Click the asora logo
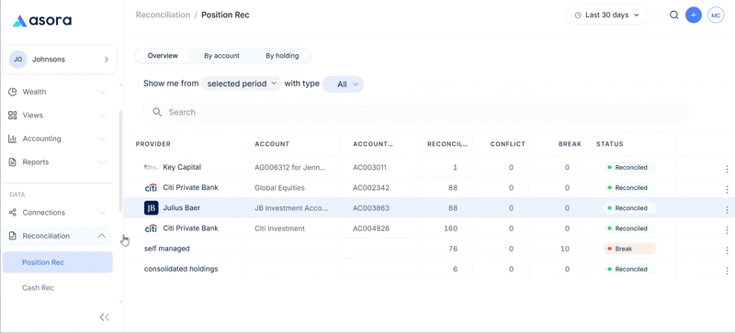Viewport: 735px width, 333px height. [42, 20]
